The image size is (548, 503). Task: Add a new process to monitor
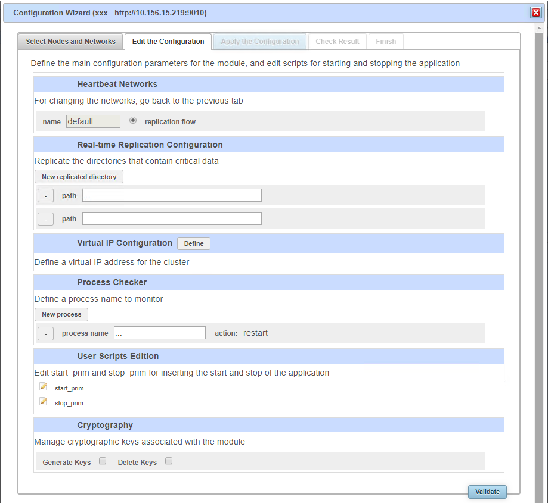(x=61, y=314)
